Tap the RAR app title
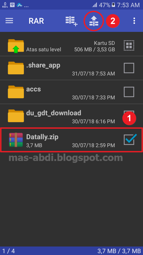 point(36,21)
